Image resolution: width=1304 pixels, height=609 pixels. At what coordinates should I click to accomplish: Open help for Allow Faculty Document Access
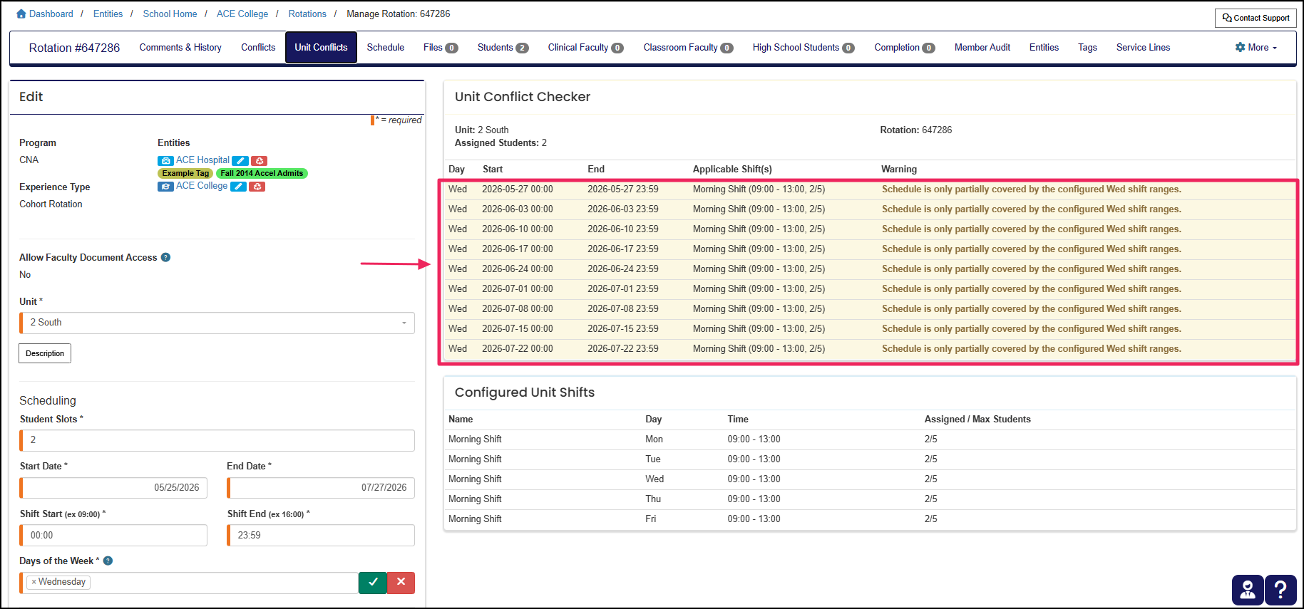point(165,258)
